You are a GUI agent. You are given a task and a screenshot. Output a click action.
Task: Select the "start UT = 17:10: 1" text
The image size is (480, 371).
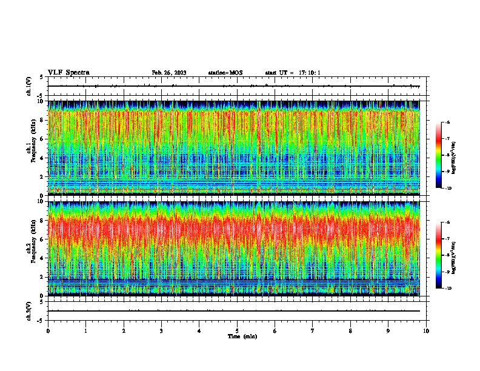tap(293, 73)
